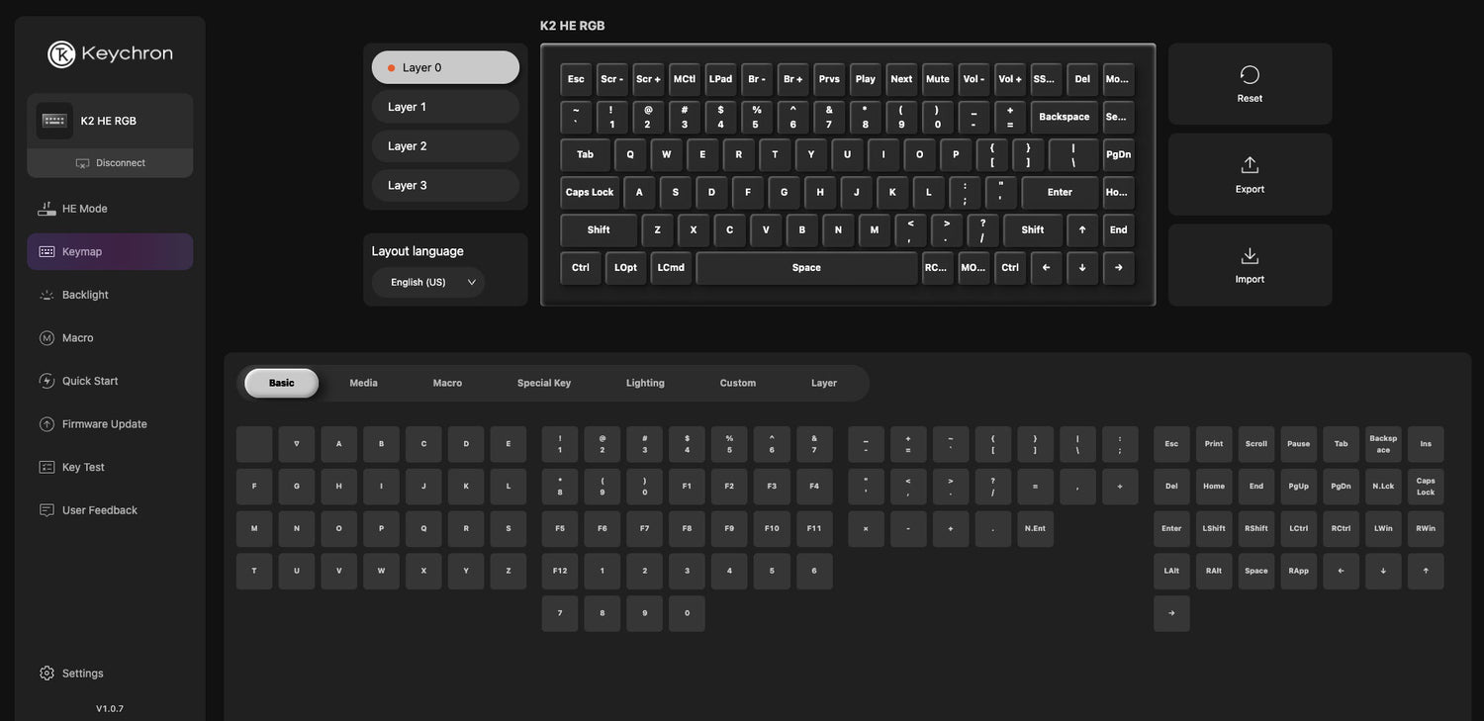Image resolution: width=1484 pixels, height=721 pixels.
Task: Open the Macro page in sidebar
Action: (x=77, y=338)
